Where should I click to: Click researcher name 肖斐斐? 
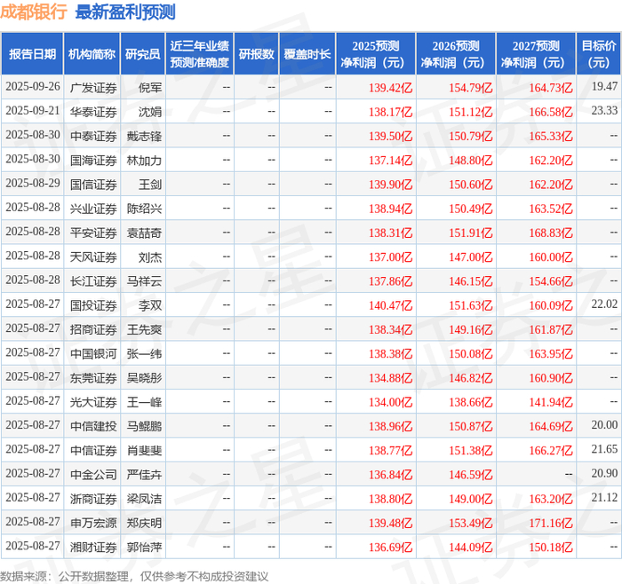click(144, 451)
